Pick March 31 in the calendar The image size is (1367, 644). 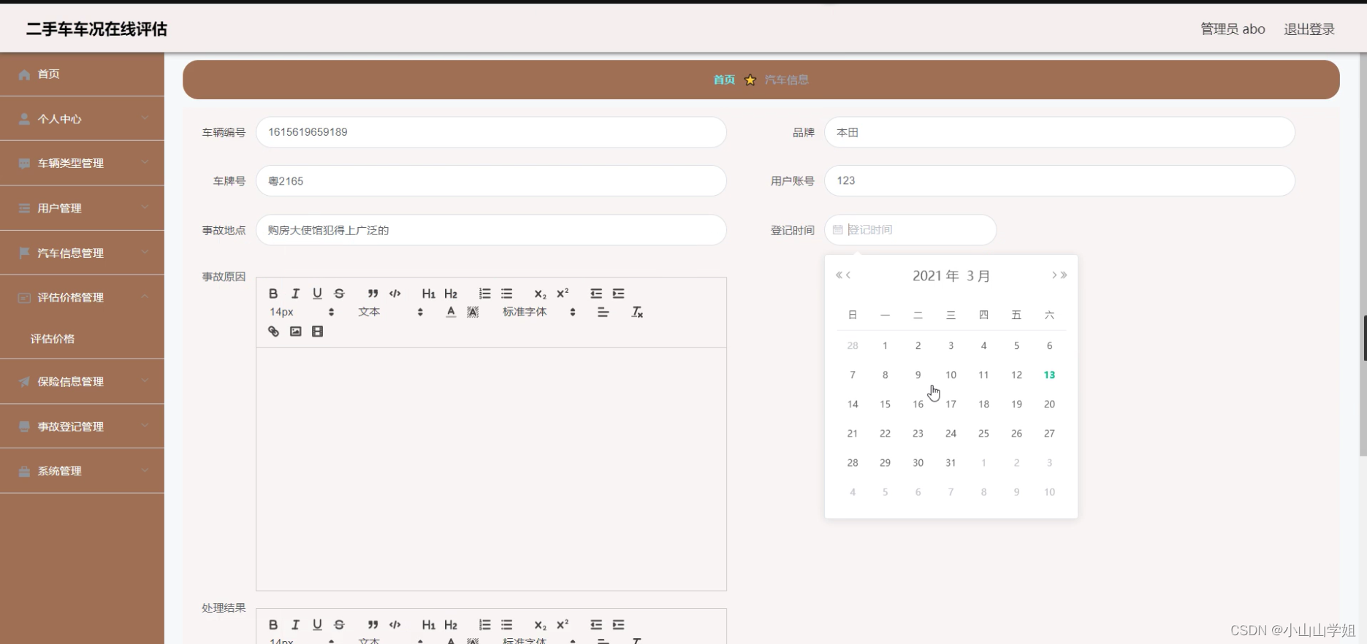pos(951,462)
